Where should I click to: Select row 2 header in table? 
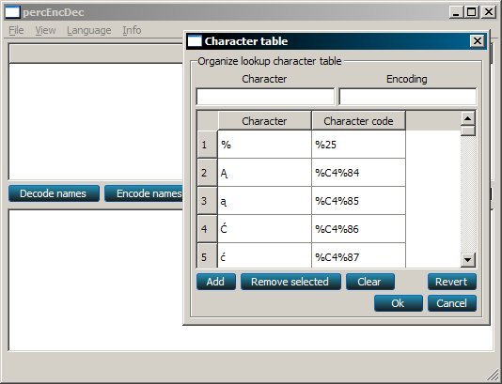(207, 173)
